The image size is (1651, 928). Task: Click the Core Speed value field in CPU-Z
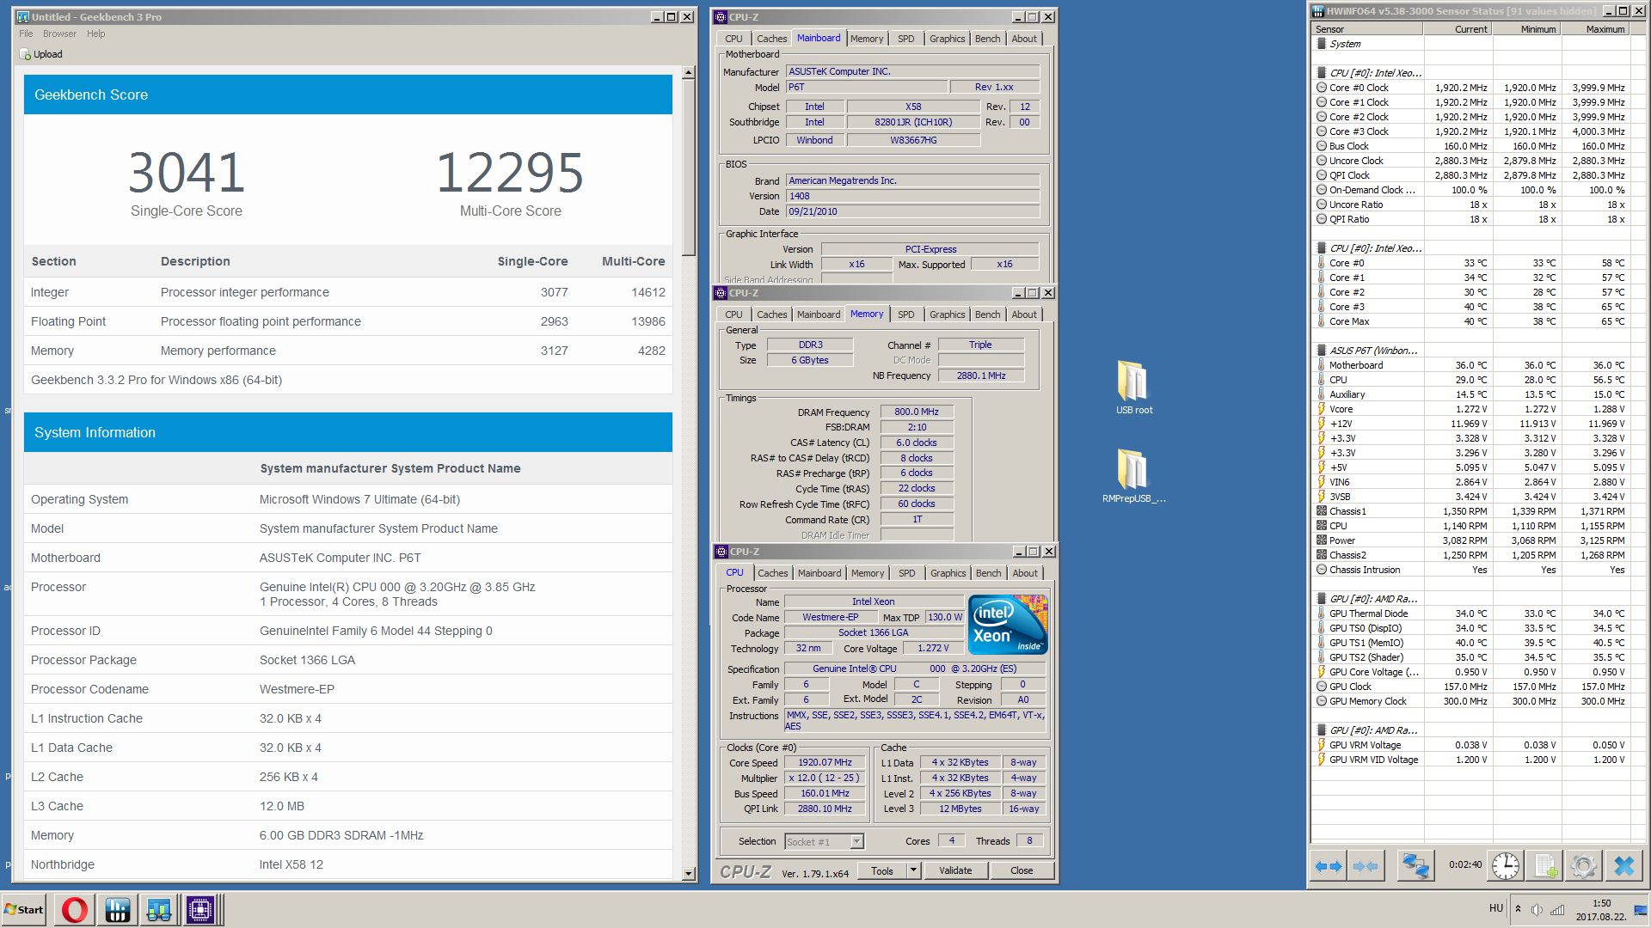(x=825, y=762)
